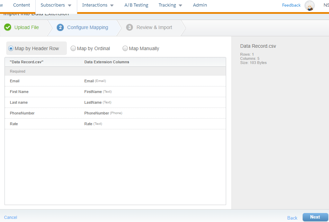Click the step 2 Configure Mapping circle
329x222 pixels.
(60, 27)
